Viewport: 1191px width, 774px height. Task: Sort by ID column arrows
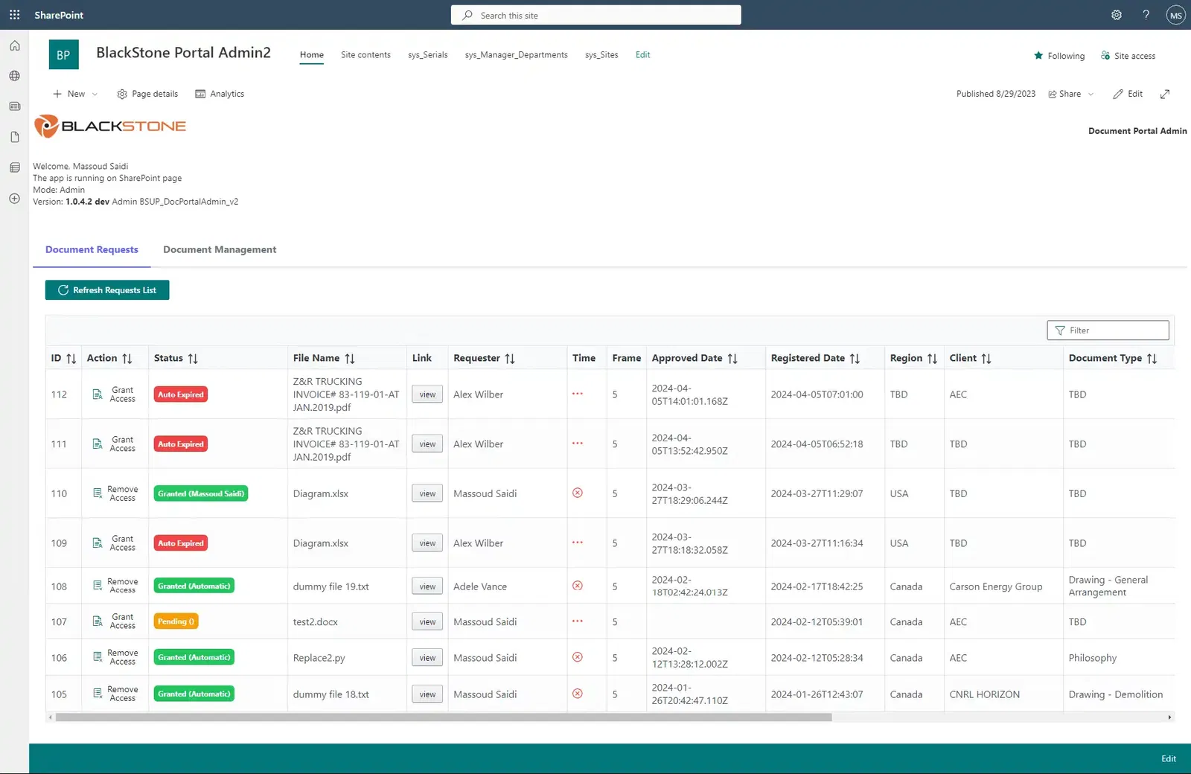pyautogui.click(x=71, y=359)
